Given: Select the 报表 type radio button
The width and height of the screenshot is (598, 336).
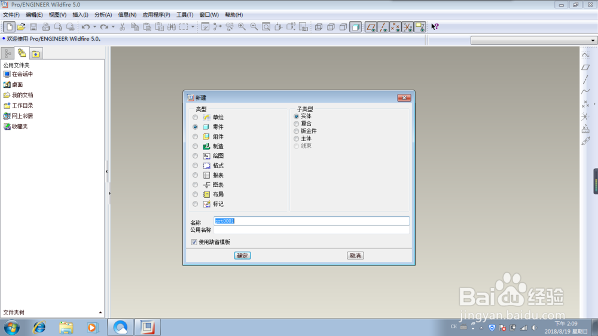Looking at the screenshot, I should click(x=196, y=175).
